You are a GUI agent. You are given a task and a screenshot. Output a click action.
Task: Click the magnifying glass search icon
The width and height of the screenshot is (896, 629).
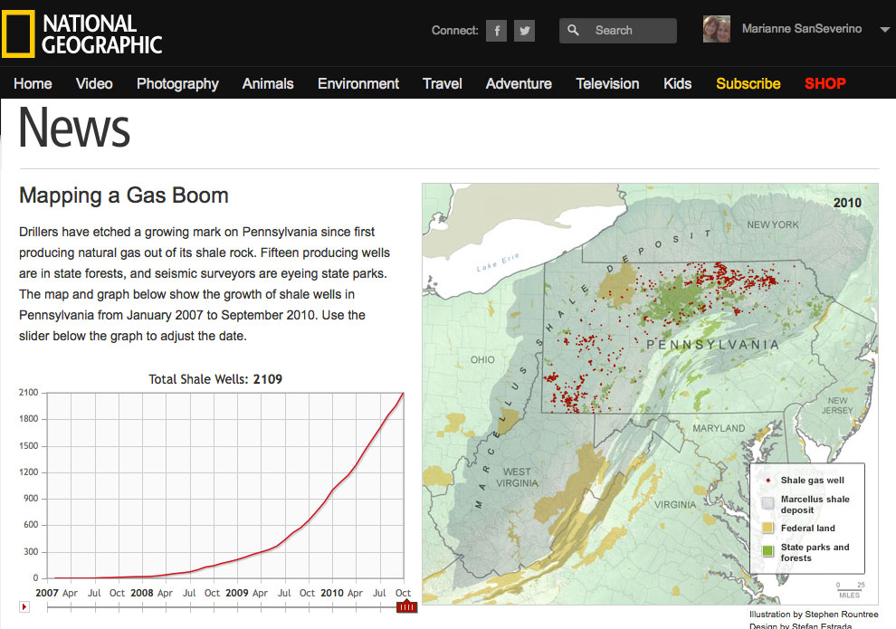pyautogui.click(x=573, y=31)
